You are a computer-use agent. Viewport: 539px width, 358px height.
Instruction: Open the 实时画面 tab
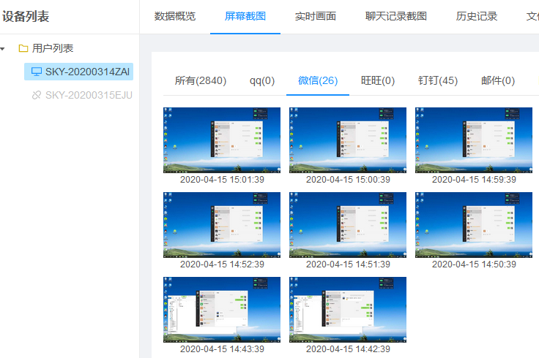[x=316, y=16]
